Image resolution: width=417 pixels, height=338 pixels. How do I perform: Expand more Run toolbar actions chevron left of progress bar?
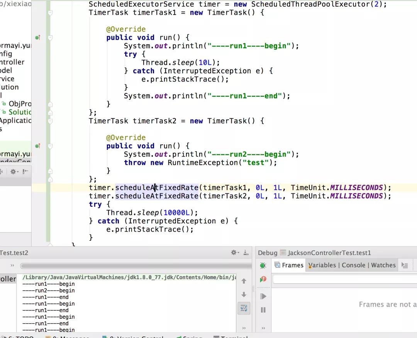click(x=12, y=265)
